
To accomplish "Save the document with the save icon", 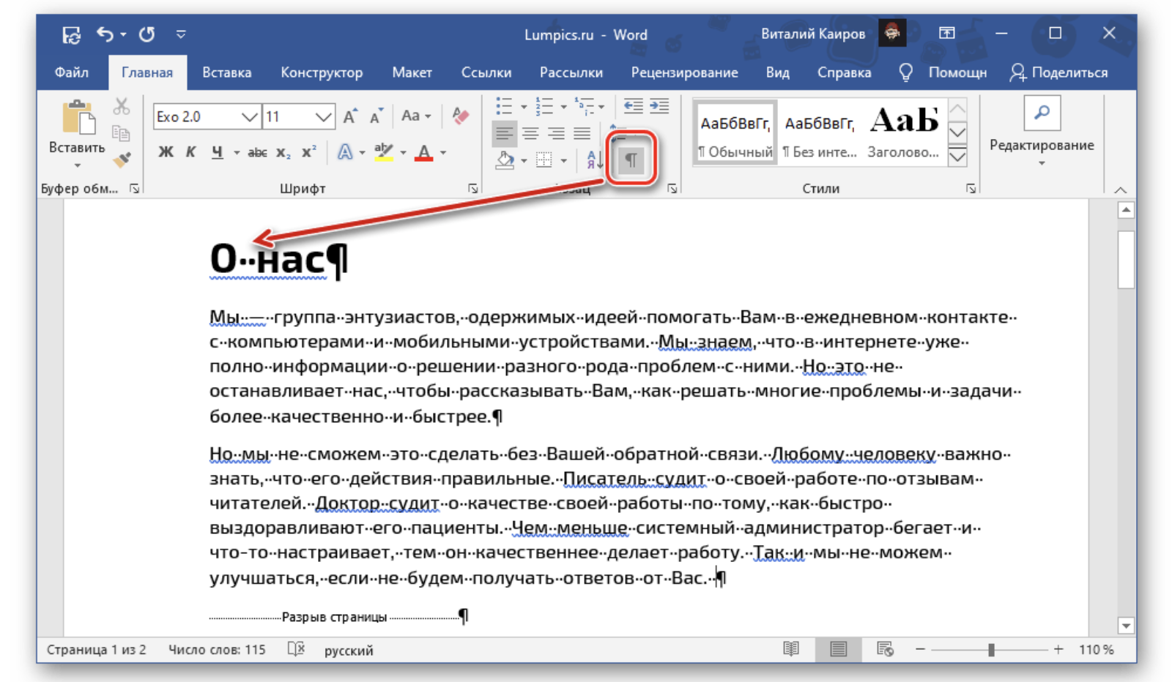I will pos(71,34).
